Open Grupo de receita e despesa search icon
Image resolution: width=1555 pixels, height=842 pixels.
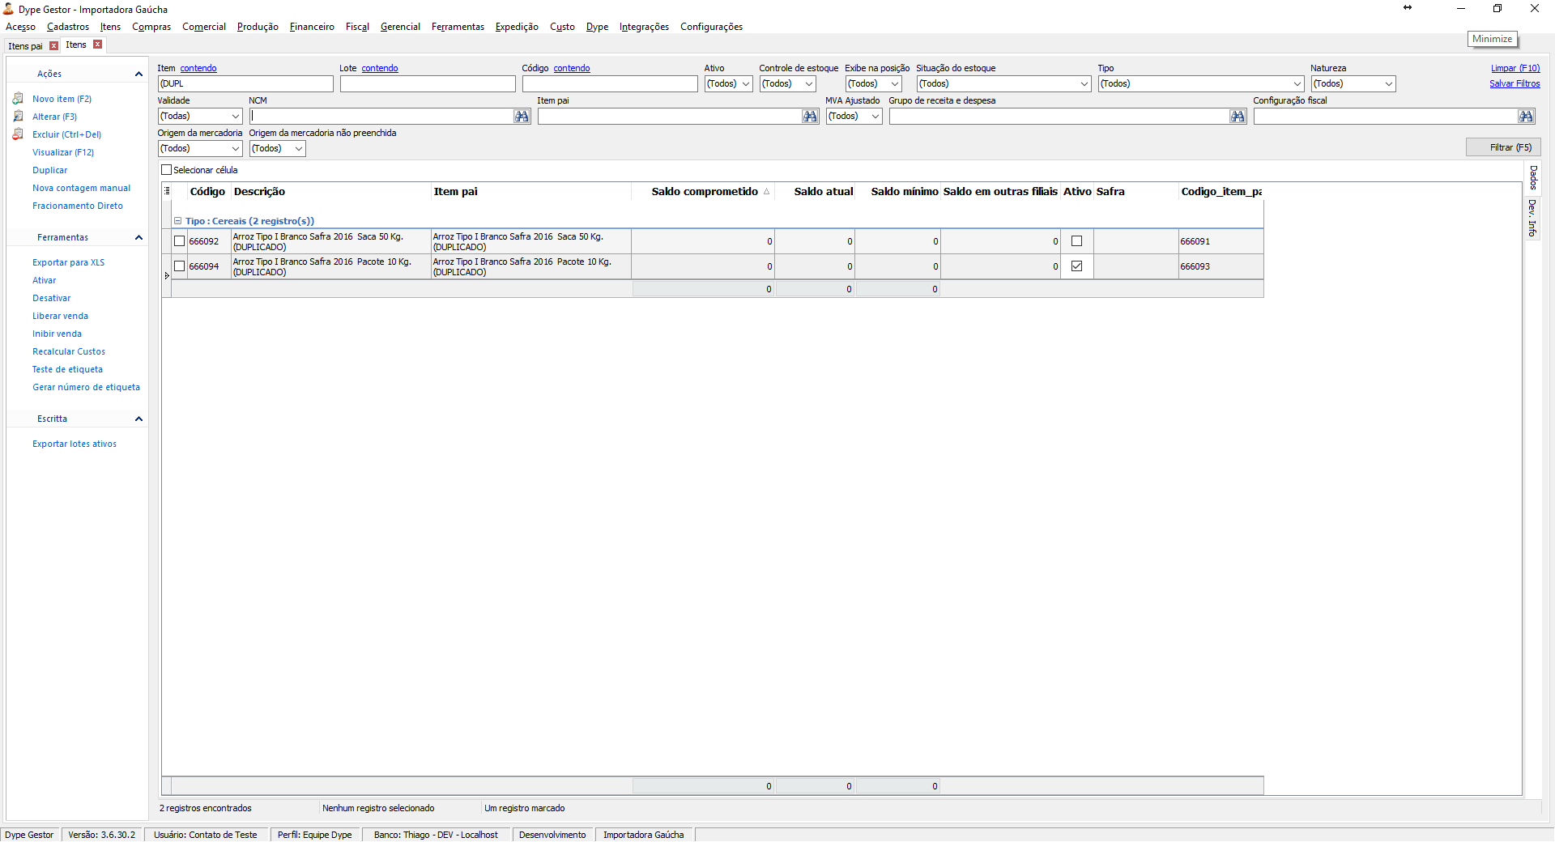click(1238, 117)
